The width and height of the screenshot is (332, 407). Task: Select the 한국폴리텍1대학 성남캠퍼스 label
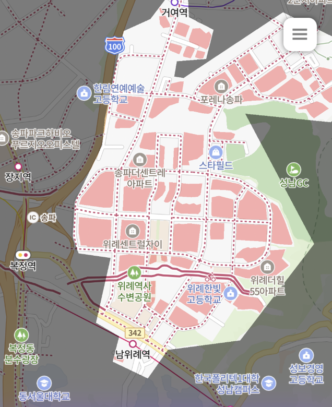[x=227, y=384]
